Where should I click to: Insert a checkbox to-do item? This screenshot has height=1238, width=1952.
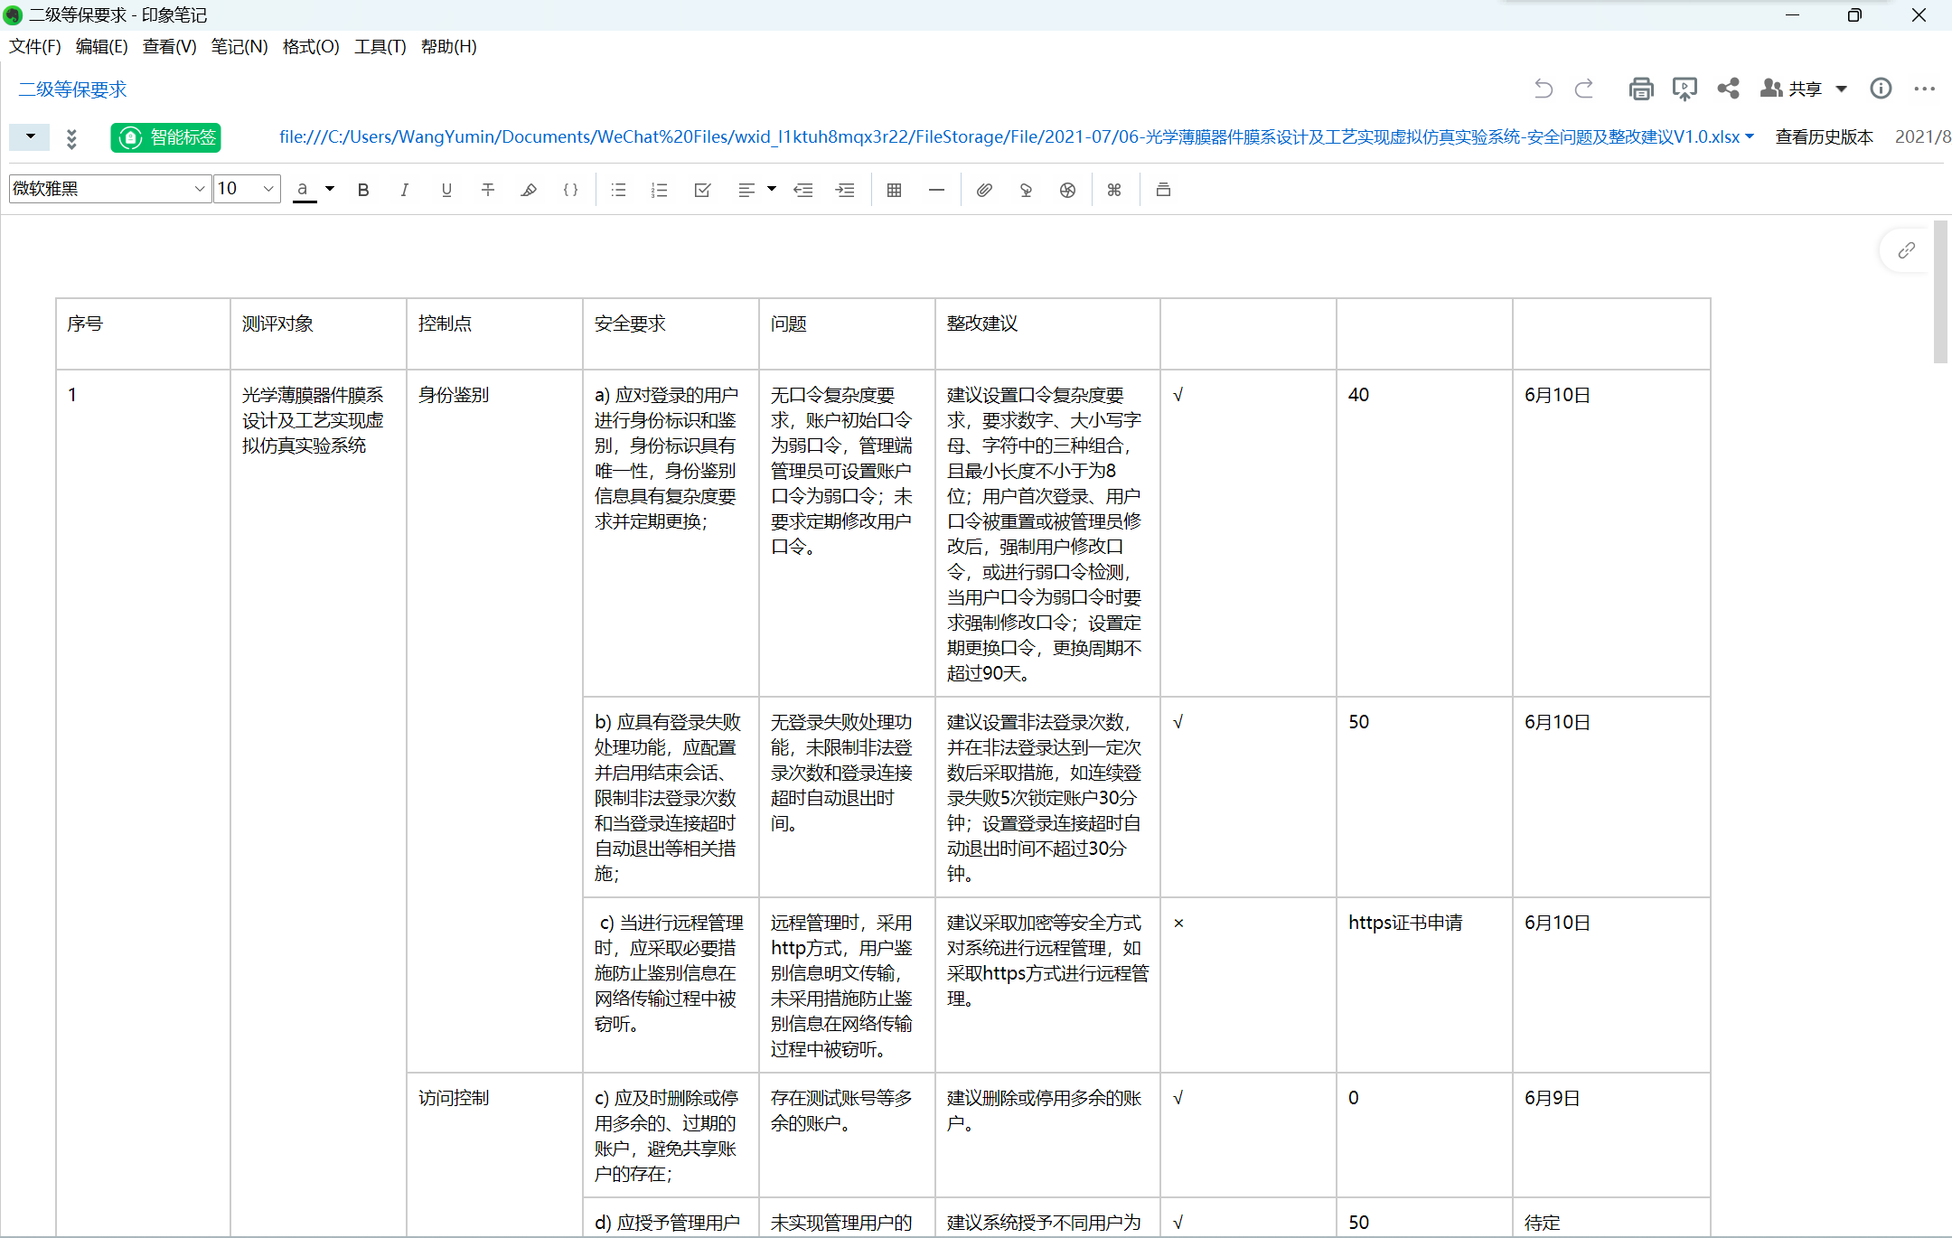[x=702, y=190]
